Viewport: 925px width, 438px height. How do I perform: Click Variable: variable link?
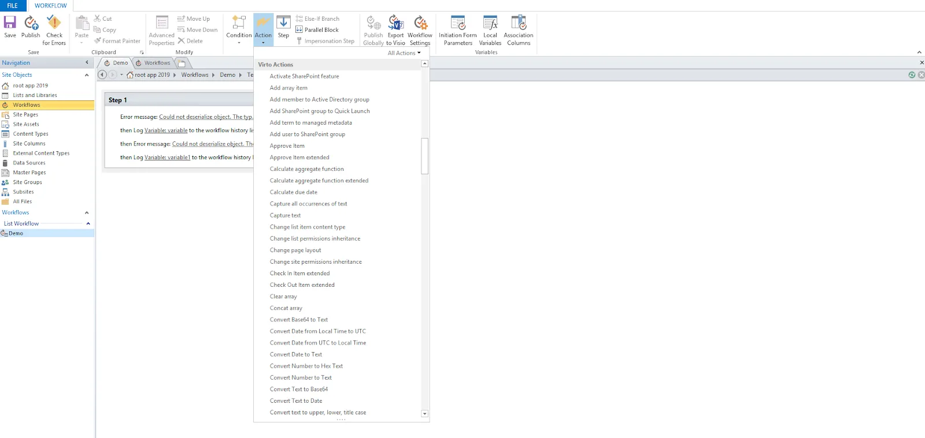pyautogui.click(x=166, y=130)
